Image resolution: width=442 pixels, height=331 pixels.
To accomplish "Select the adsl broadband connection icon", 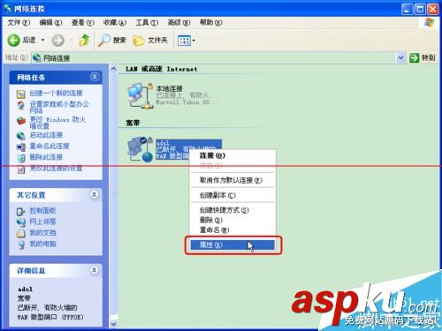I will pyautogui.click(x=141, y=149).
